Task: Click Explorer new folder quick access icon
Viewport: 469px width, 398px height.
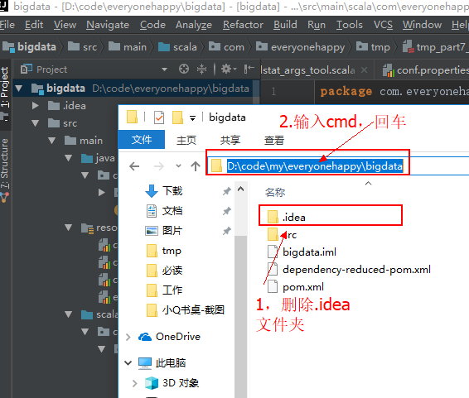Action: pyautogui.click(x=177, y=117)
